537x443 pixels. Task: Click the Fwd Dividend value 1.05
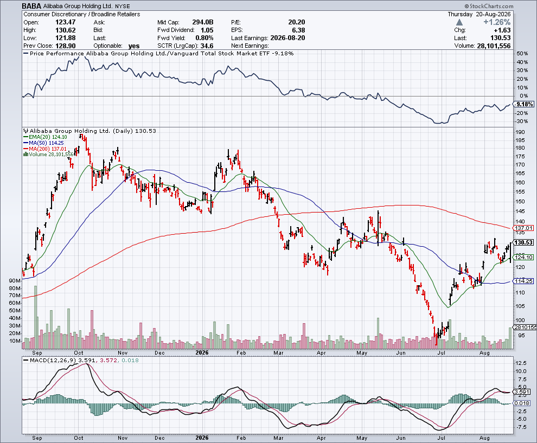pos(207,30)
